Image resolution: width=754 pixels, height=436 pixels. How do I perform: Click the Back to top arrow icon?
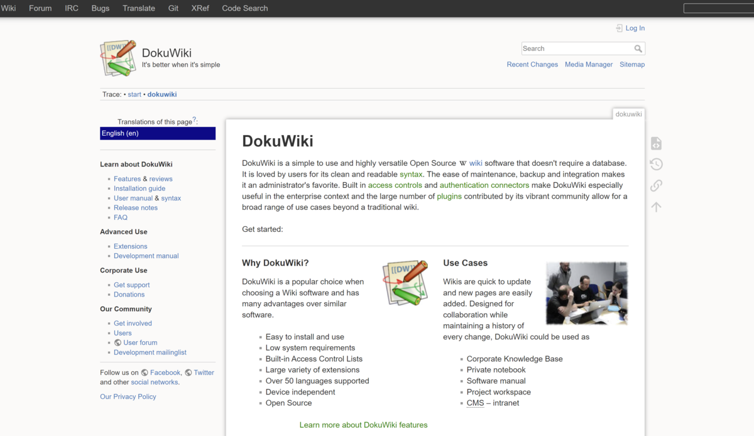(656, 207)
